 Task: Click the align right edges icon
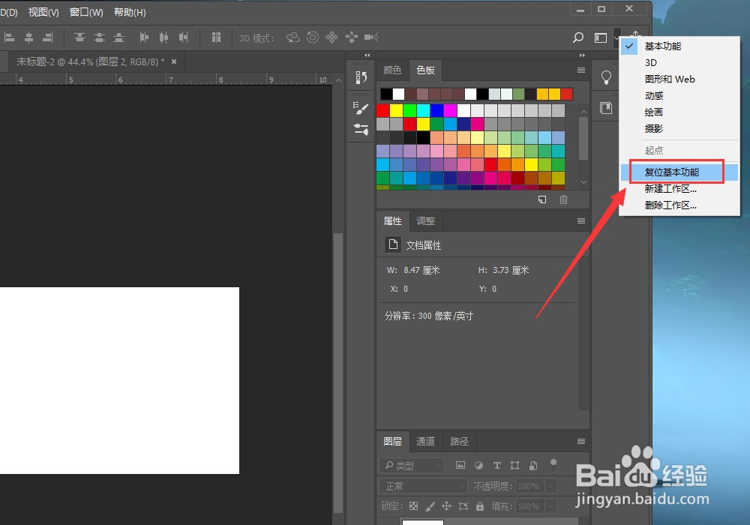click(x=48, y=37)
